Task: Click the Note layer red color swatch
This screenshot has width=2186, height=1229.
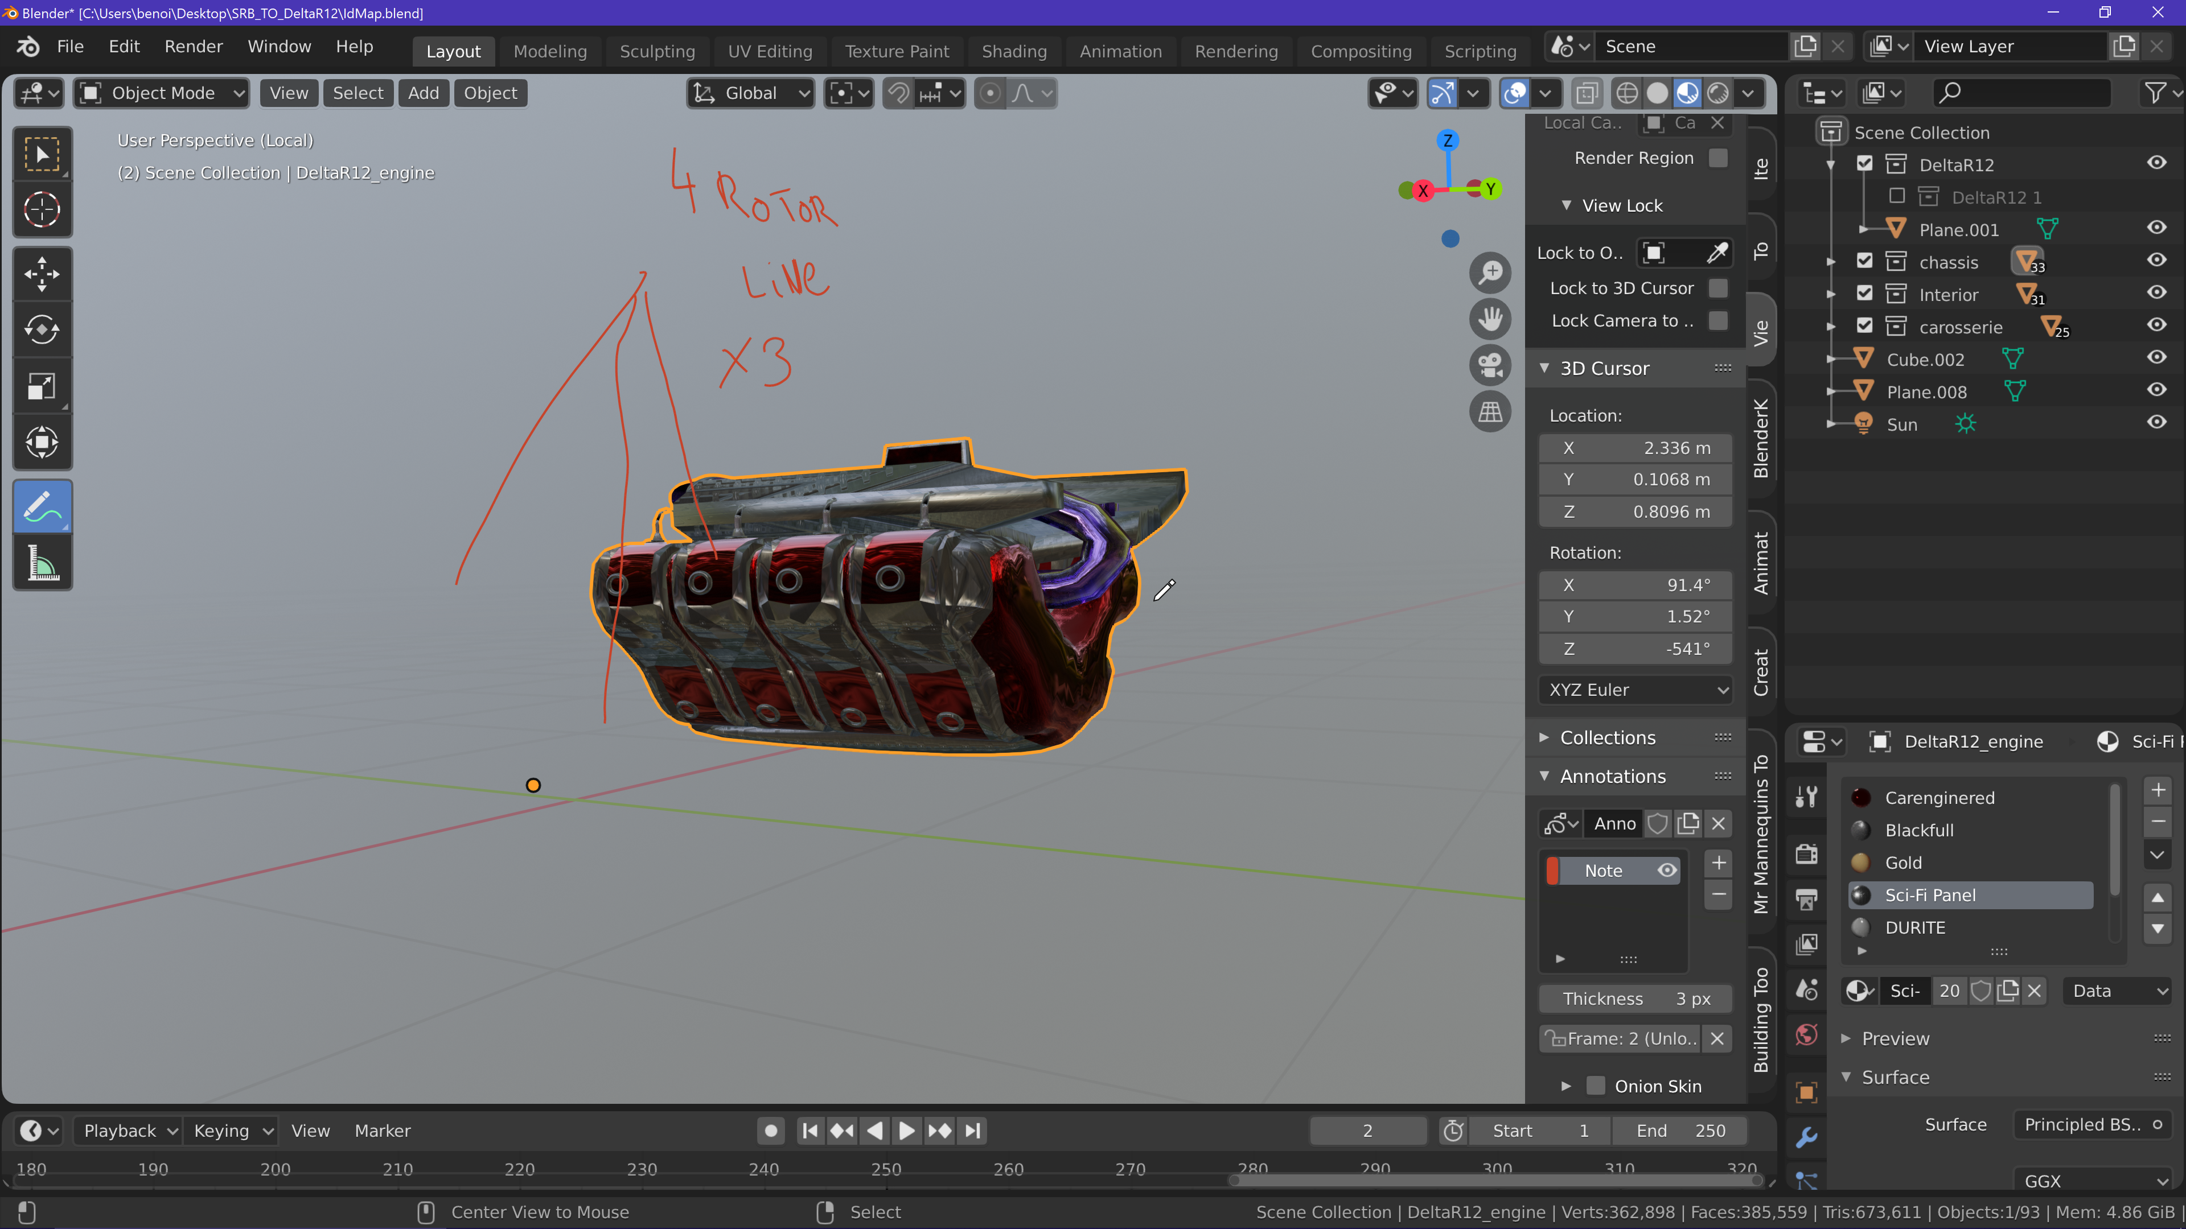Action: coord(1552,871)
